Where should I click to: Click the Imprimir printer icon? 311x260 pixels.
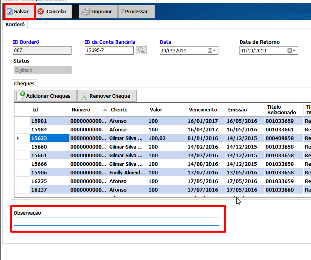click(86, 12)
